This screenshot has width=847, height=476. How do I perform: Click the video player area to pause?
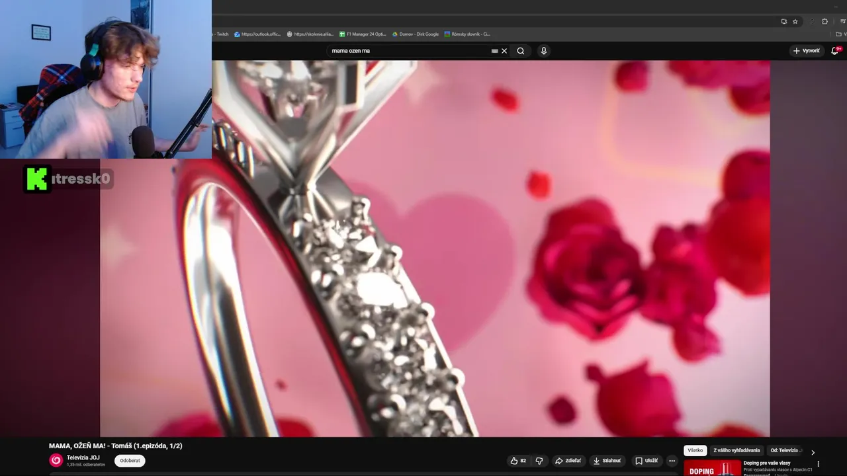tap(435, 249)
